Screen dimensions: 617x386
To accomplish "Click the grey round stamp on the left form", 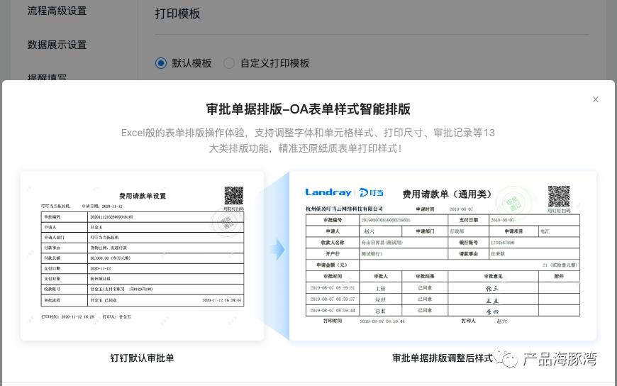I will click(226, 222).
